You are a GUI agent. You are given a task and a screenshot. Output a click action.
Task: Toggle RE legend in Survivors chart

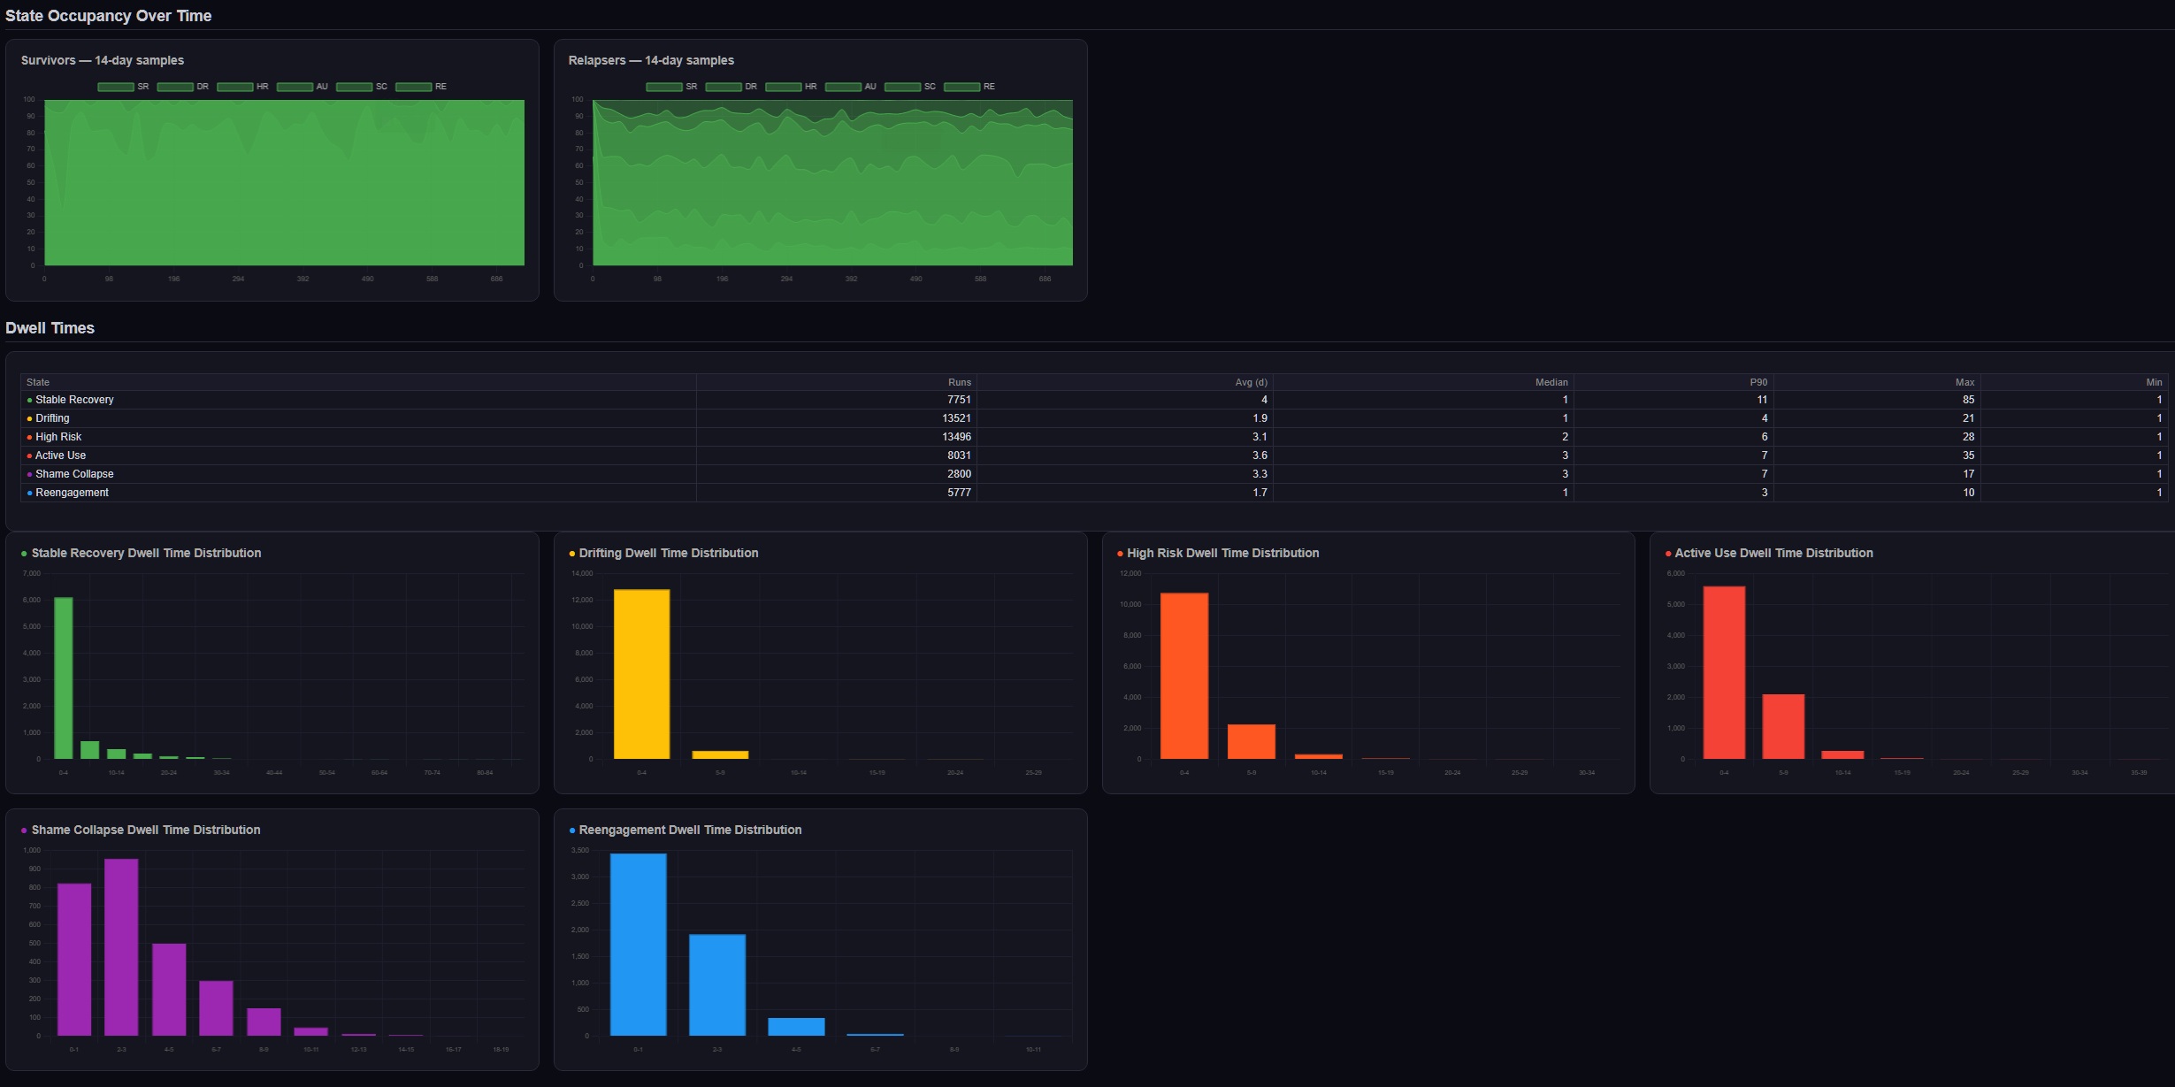[421, 87]
